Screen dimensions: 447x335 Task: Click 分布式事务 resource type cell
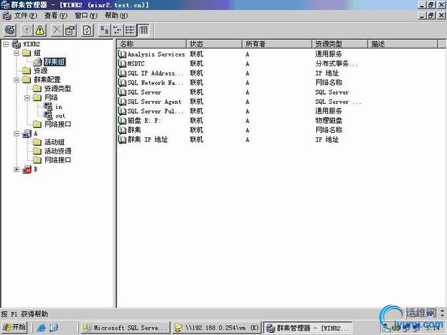tap(336, 64)
